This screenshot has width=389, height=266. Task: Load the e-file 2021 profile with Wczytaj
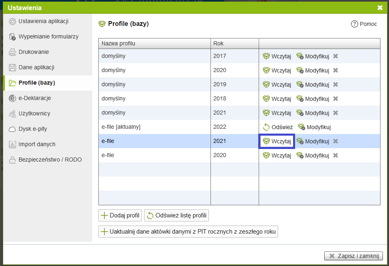[277, 141]
